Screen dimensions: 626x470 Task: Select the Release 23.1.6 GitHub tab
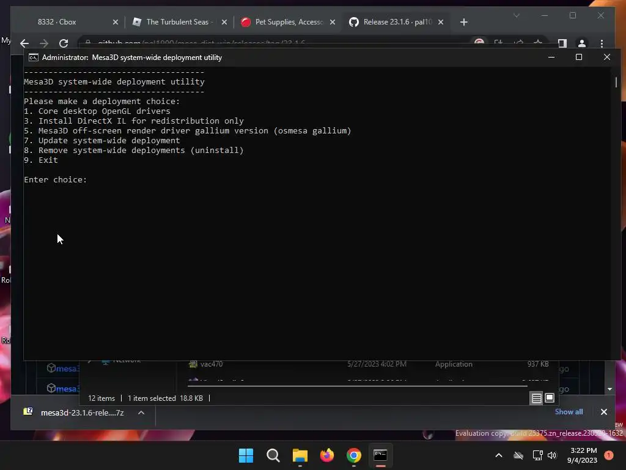tap(397, 22)
